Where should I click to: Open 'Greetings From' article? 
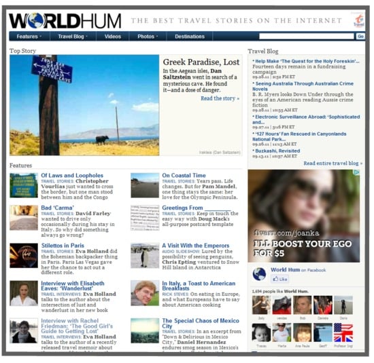196,208
